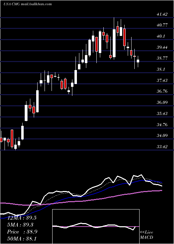Click the 40.77 price axis label
The width and height of the screenshot is (174, 244).
click(162, 25)
